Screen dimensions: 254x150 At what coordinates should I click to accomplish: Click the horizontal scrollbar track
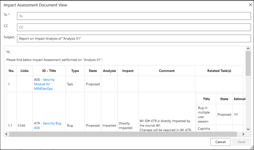[x=123, y=134]
